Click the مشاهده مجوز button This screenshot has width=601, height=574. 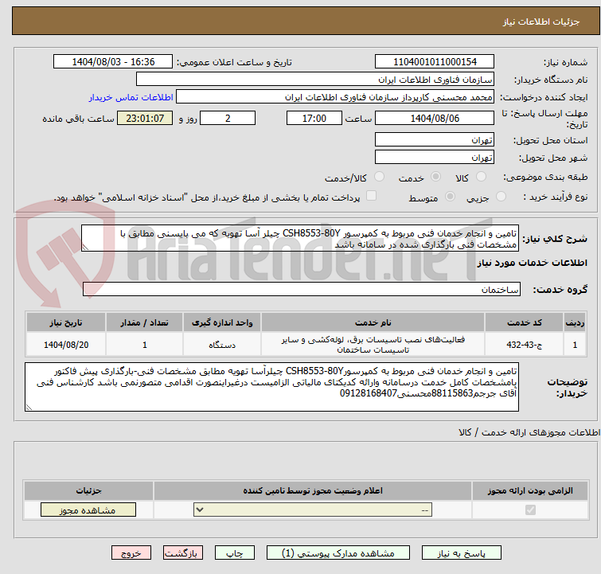click(x=88, y=510)
